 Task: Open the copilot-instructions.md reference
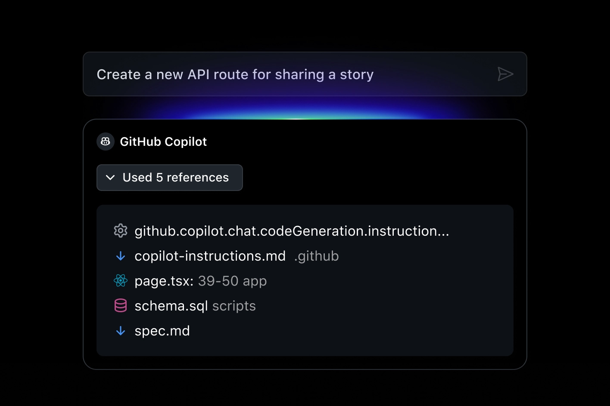210,255
